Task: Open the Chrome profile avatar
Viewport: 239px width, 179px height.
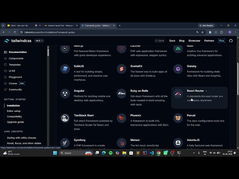Action: (230, 32)
